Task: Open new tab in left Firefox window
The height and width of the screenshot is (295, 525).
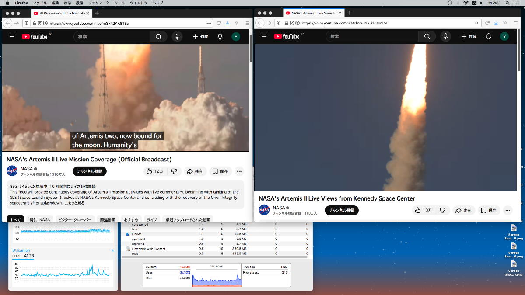Action: click(x=97, y=13)
